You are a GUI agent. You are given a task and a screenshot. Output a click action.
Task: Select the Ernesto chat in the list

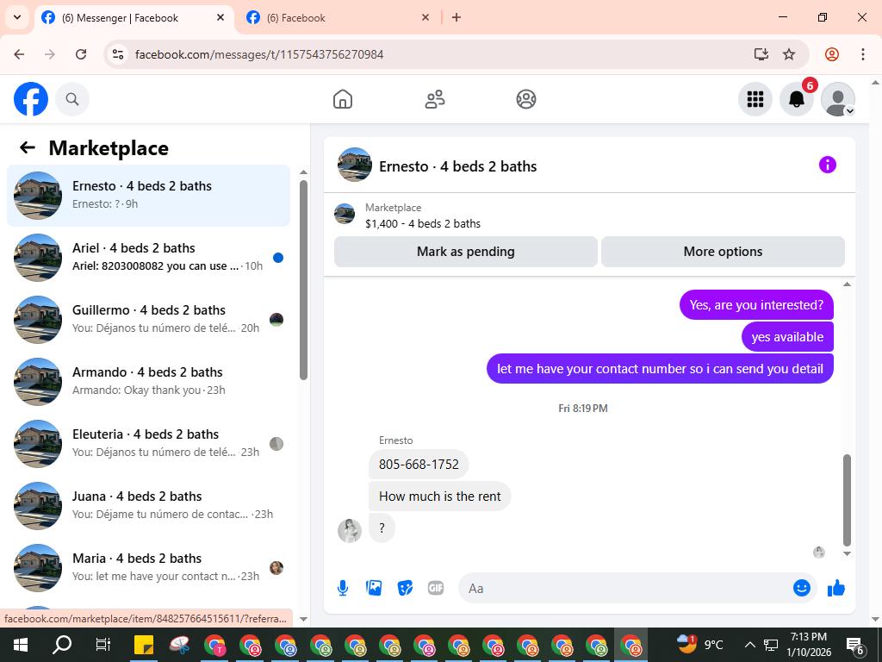click(x=148, y=196)
